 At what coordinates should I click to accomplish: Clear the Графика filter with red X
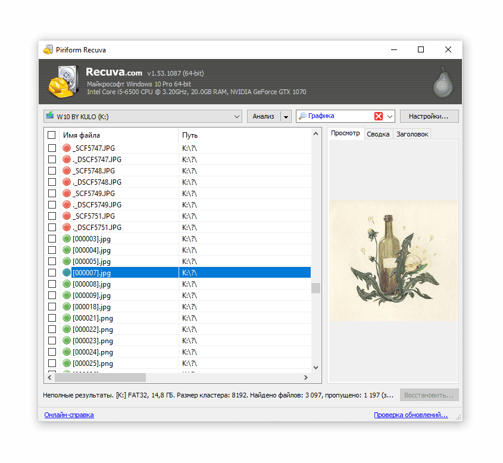379,116
